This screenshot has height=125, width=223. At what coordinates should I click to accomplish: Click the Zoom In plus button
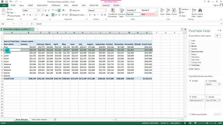click(215, 123)
